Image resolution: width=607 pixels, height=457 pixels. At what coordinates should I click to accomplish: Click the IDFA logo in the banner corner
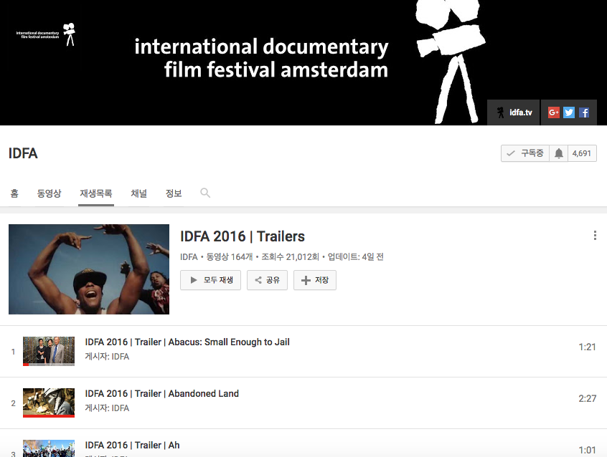coord(46,35)
